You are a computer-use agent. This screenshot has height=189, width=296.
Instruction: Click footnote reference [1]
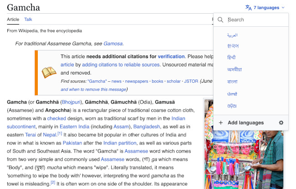60,134
